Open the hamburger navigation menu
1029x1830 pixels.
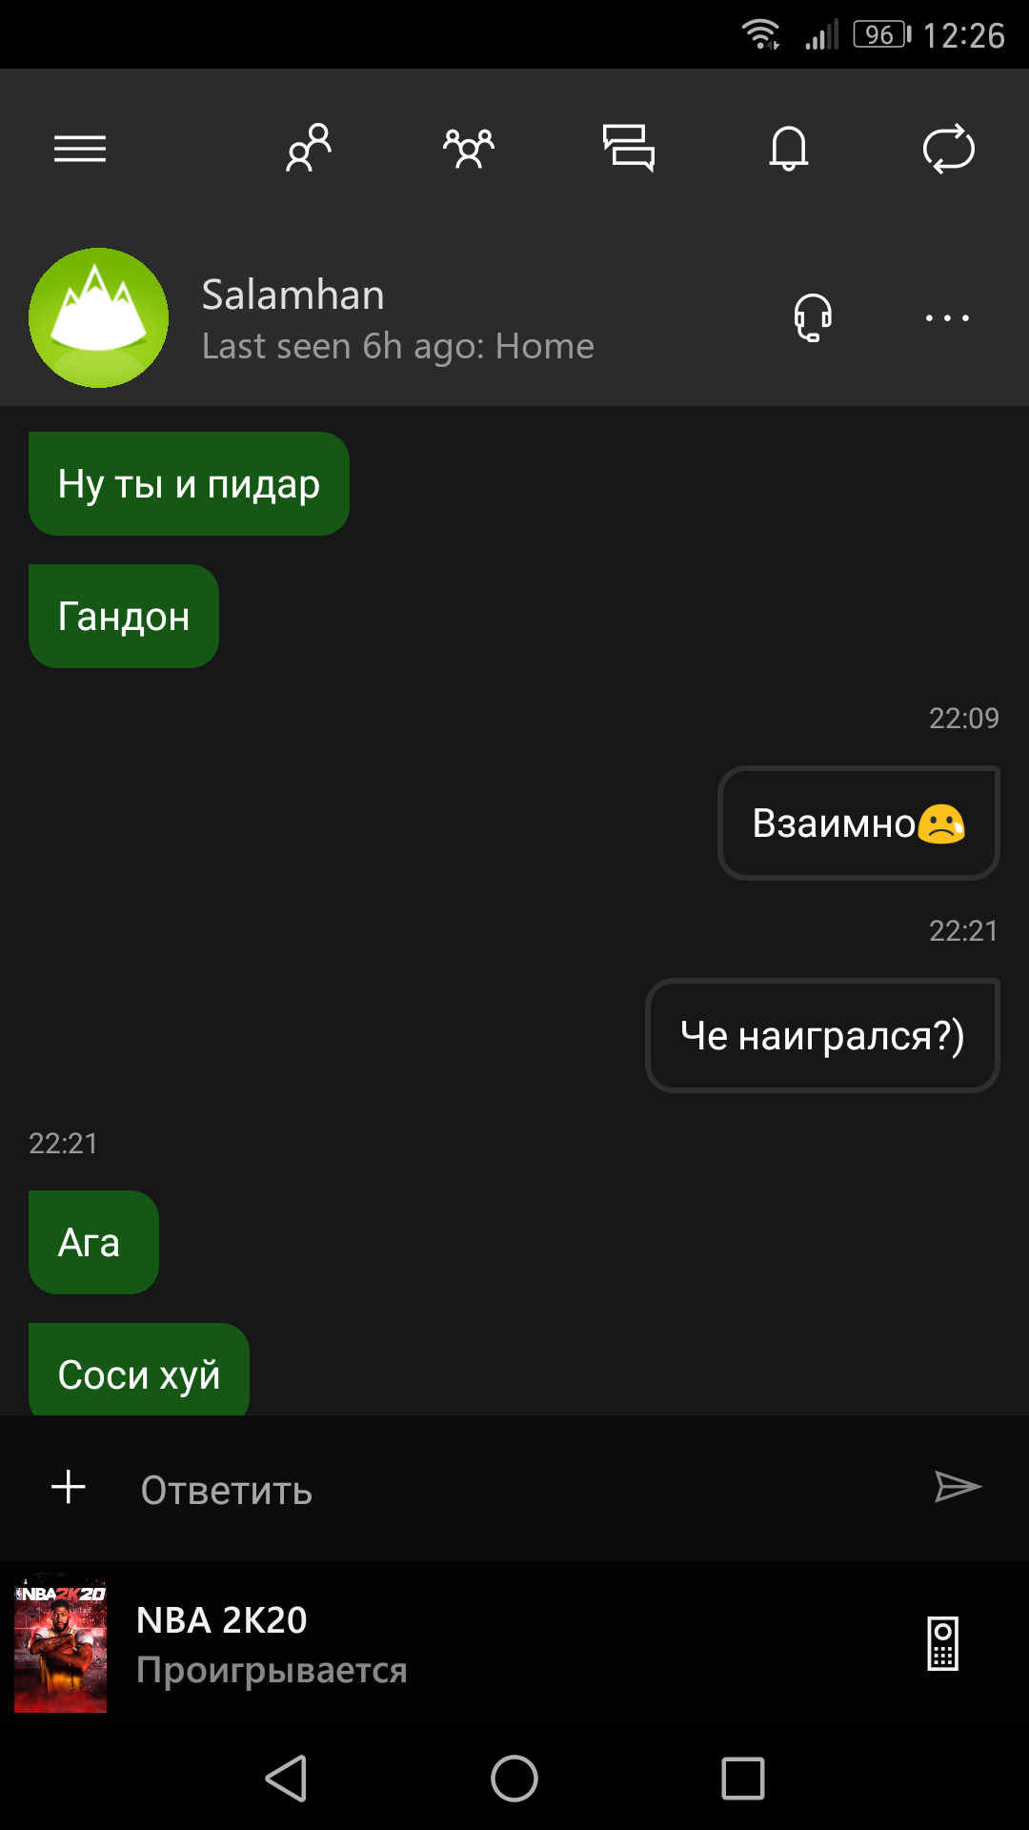(80, 149)
